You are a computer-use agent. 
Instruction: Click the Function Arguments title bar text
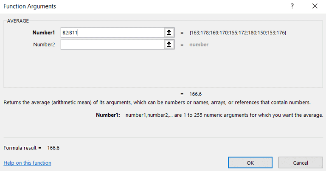[30, 6]
